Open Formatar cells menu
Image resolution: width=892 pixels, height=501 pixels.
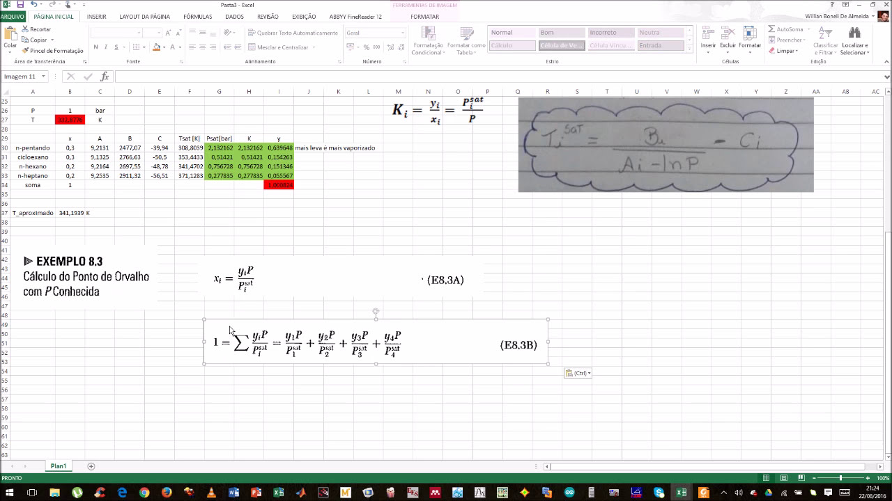(x=750, y=40)
